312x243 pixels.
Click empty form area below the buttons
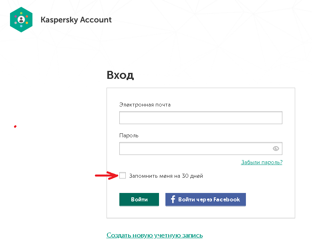pos(200,212)
